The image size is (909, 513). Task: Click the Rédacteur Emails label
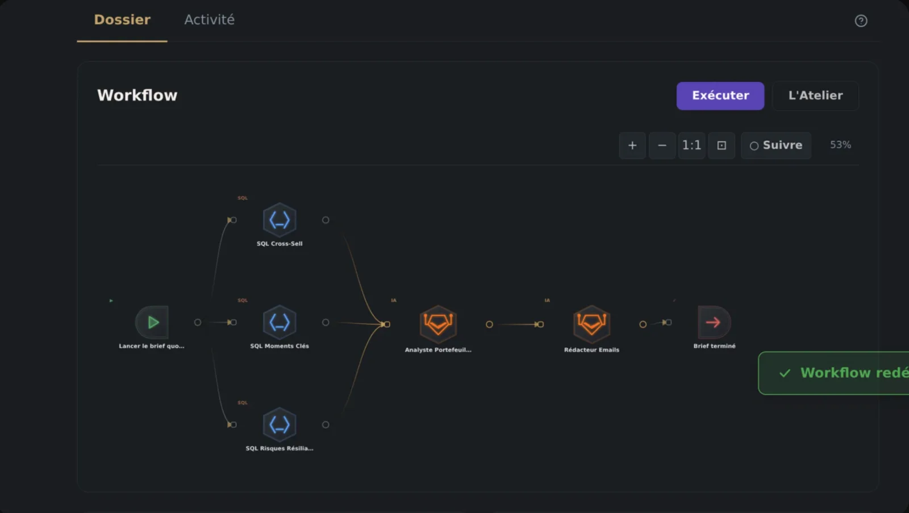[x=591, y=350]
